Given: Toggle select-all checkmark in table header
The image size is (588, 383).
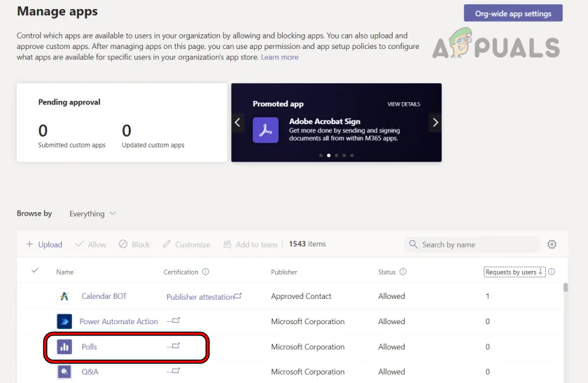Looking at the screenshot, I should [35, 270].
